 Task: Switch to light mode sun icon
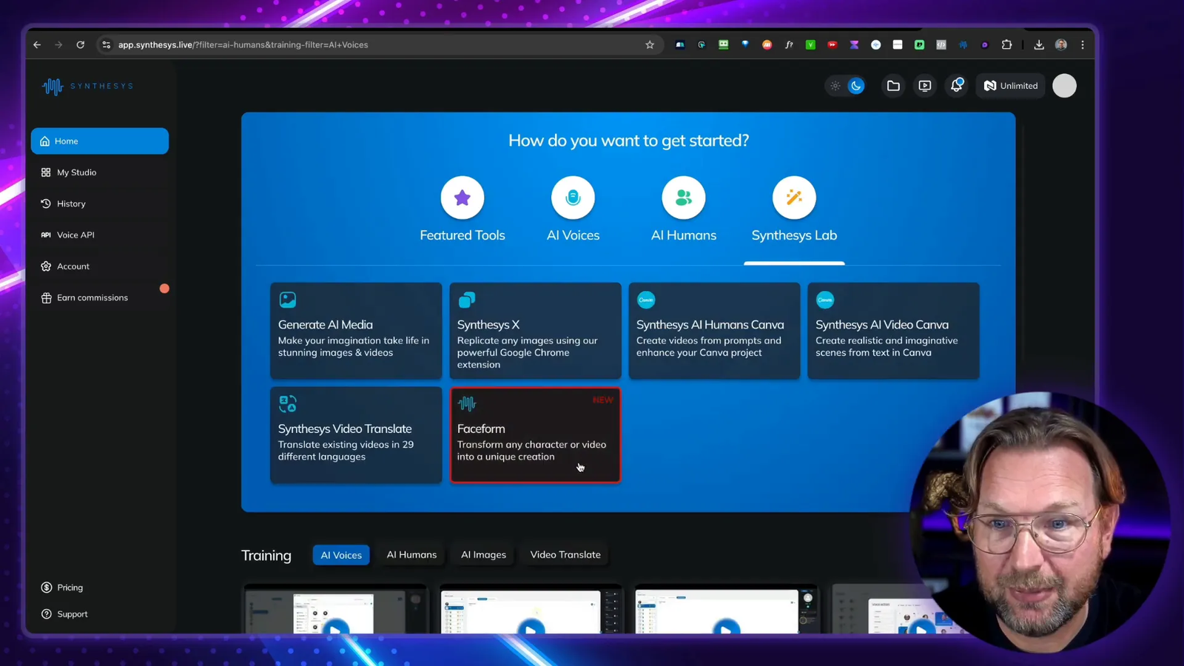(x=835, y=86)
